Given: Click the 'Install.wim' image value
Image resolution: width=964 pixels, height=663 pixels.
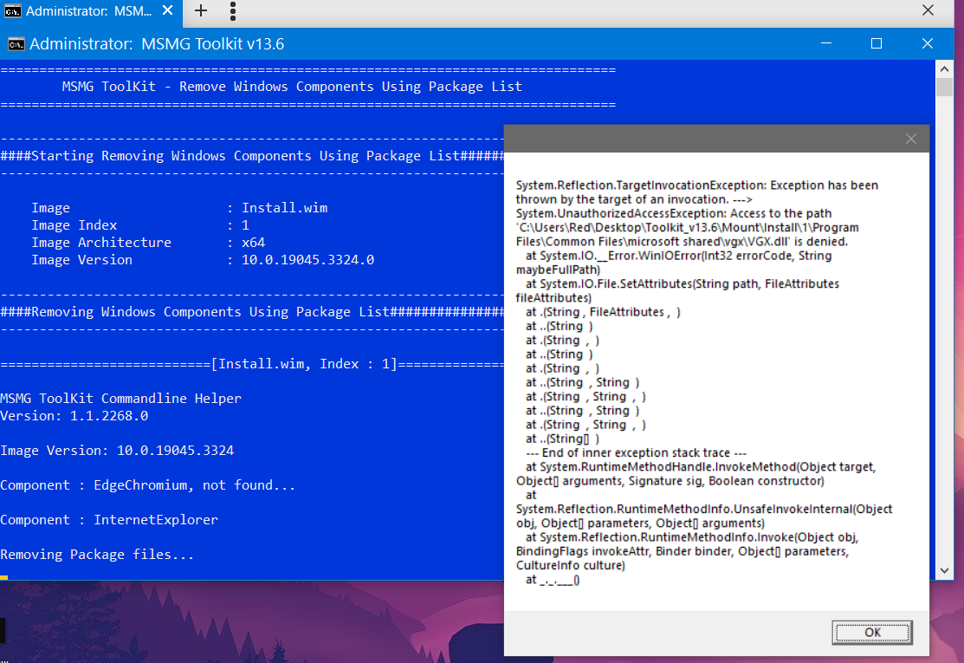Looking at the screenshot, I should (284, 208).
